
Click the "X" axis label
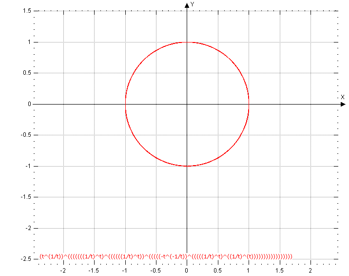coord(343,97)
